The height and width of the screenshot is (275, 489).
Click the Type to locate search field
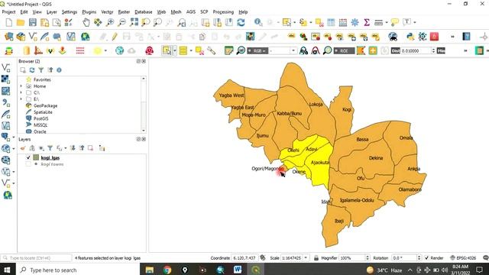37,258
